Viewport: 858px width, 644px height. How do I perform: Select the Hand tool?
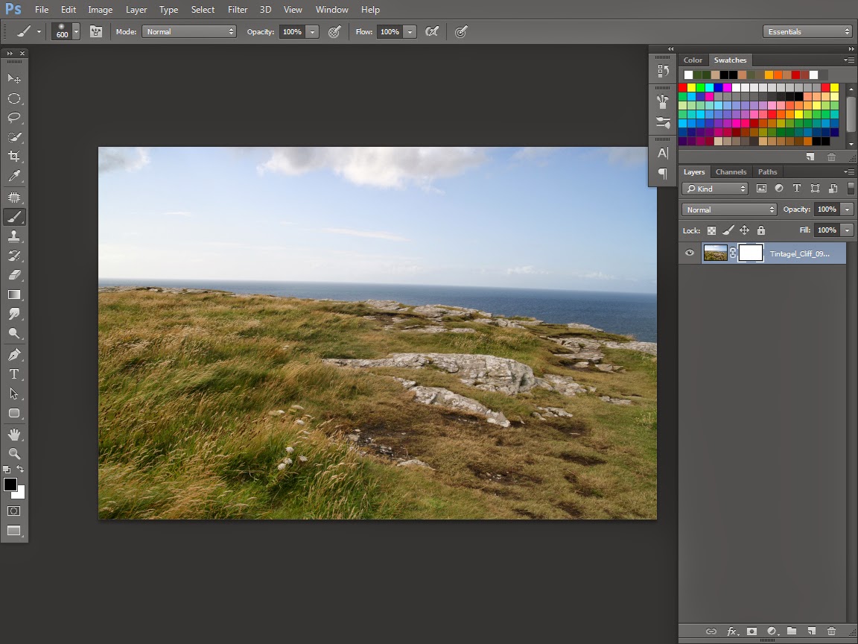(x=13, y=434)
